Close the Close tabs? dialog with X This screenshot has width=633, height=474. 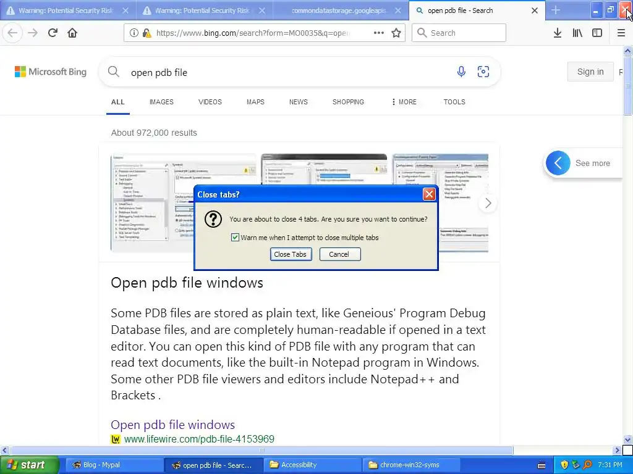tap(429, 194)
